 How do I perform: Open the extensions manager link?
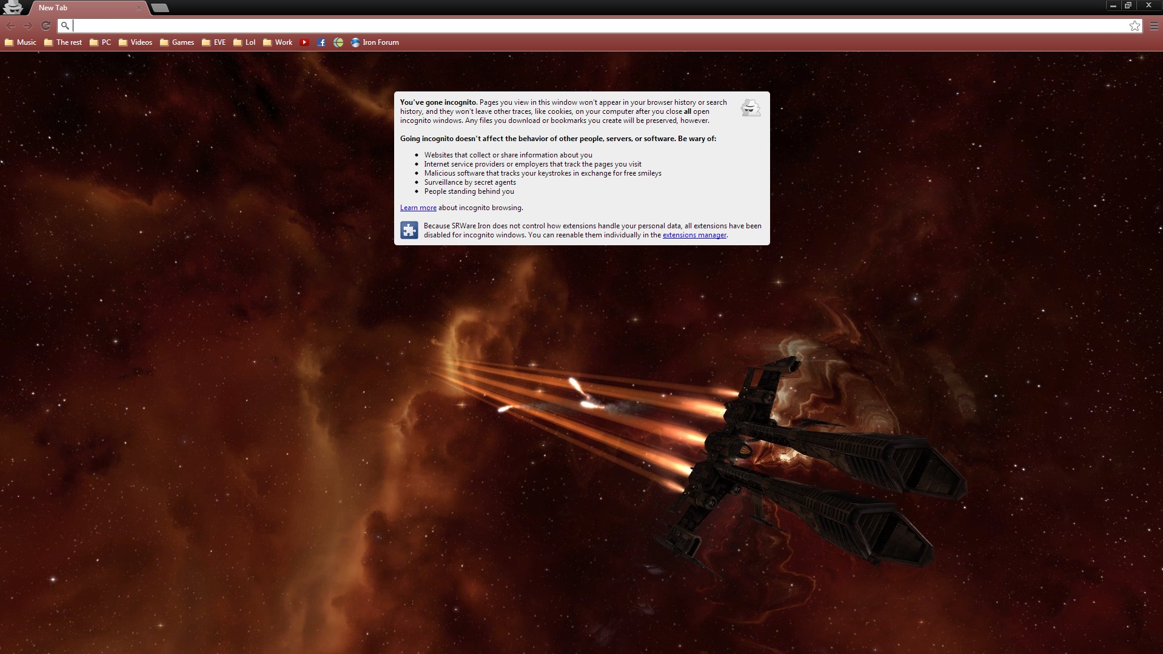(694, 235)
